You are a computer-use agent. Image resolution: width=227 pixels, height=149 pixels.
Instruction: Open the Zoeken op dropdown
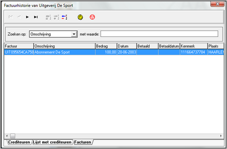pos(74,34)
